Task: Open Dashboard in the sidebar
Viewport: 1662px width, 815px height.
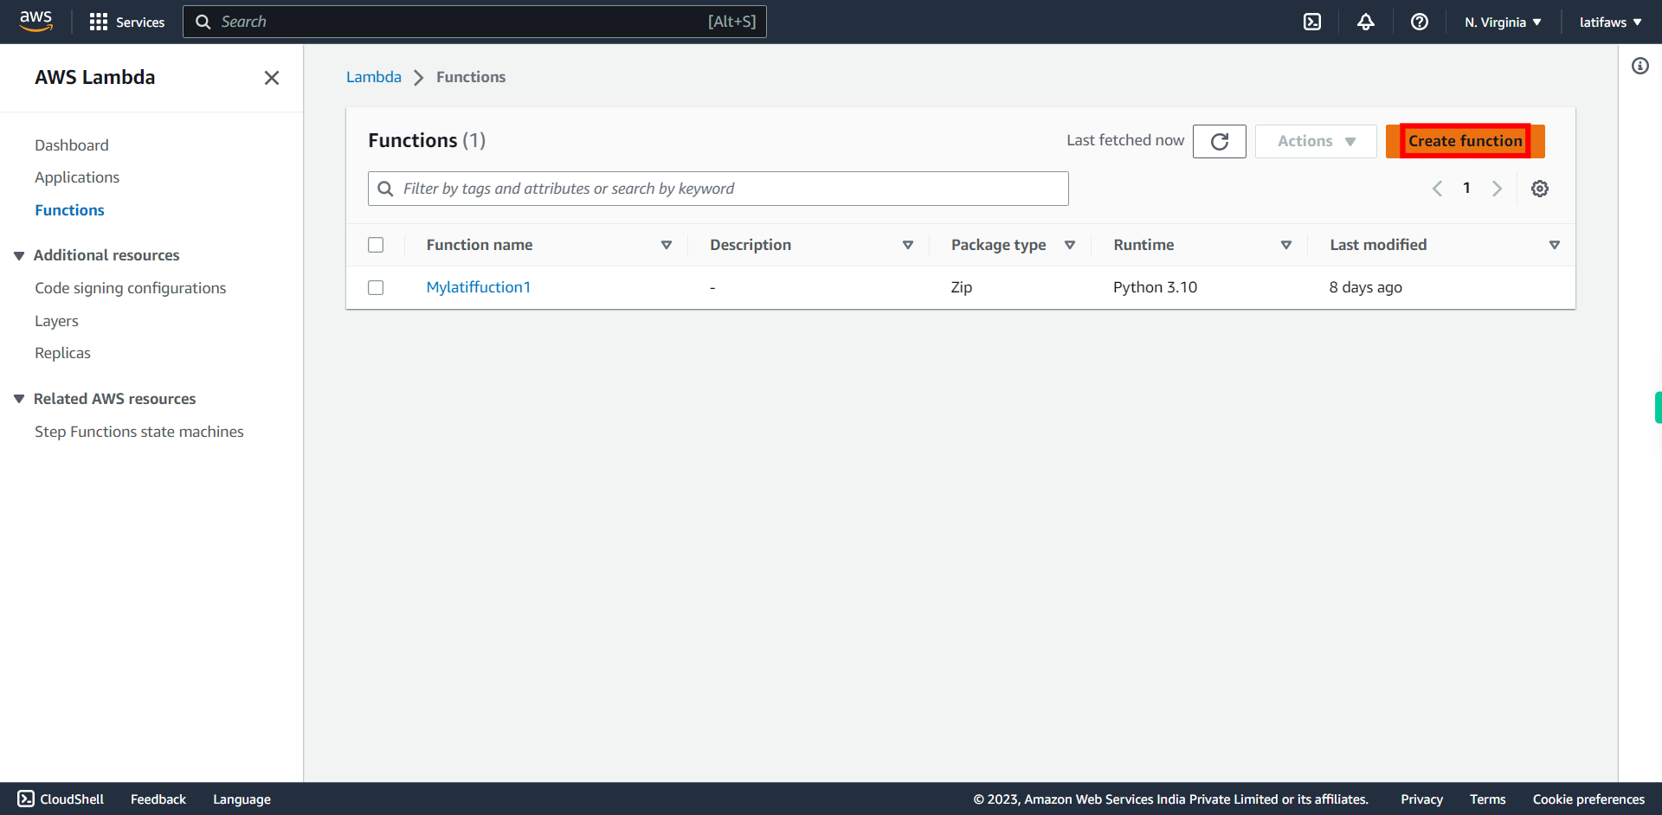Action: coord(72,145)
